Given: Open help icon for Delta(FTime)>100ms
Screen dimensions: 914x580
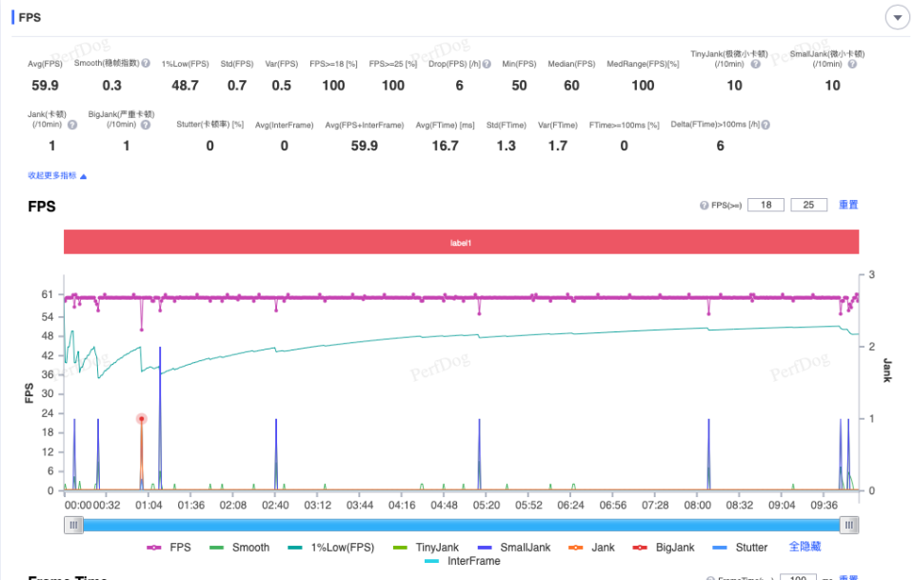Looking at the screenshot, I should click(765, 125).
